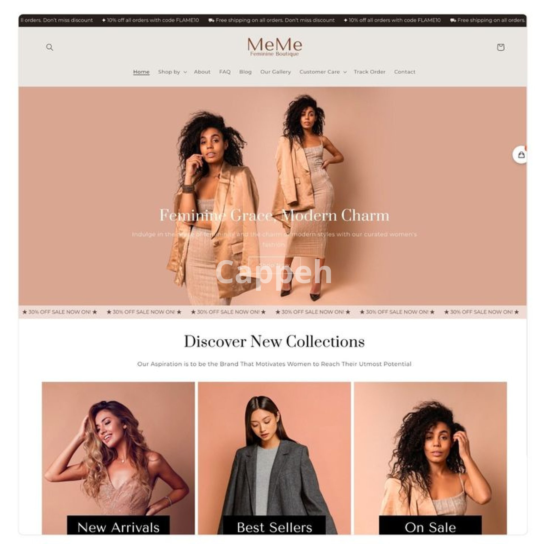
Task: Open the Best Sellers collection tile
Action: (x=274, y=458)
